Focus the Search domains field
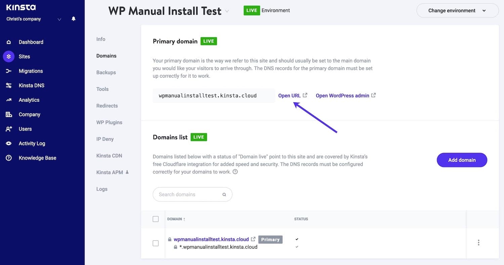Screen dimensions: 504x265 [193, 194]
